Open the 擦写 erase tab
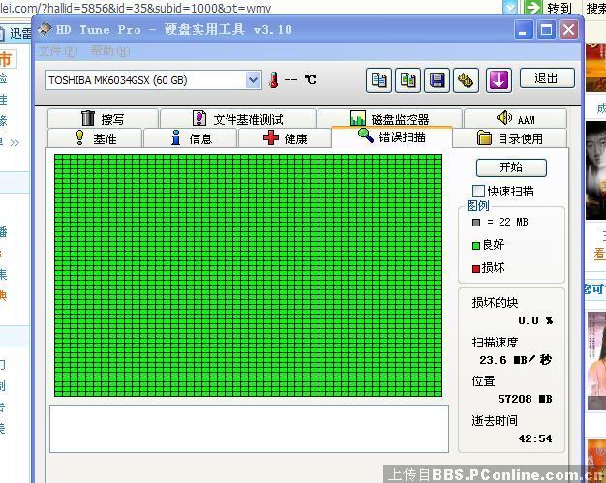 (103, 119)
